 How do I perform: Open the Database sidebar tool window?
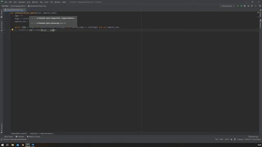tap(260, 24)
